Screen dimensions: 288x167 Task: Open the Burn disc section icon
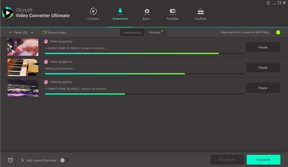click(146, 12)
